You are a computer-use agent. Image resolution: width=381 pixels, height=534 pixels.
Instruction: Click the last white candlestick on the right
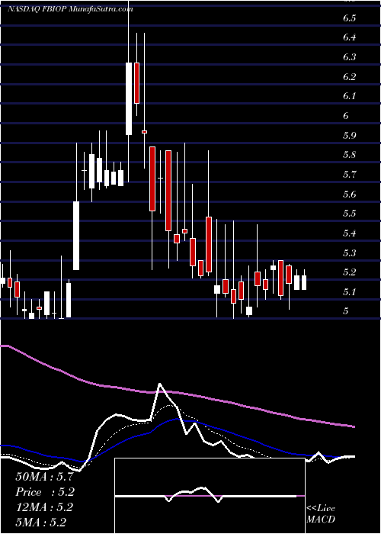(304, 283)
